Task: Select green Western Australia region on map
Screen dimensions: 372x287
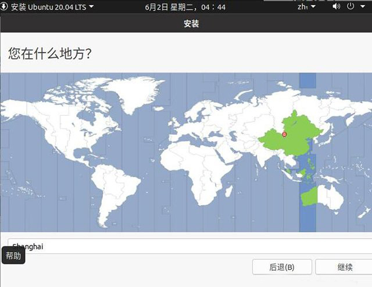Action: (309, 196)
